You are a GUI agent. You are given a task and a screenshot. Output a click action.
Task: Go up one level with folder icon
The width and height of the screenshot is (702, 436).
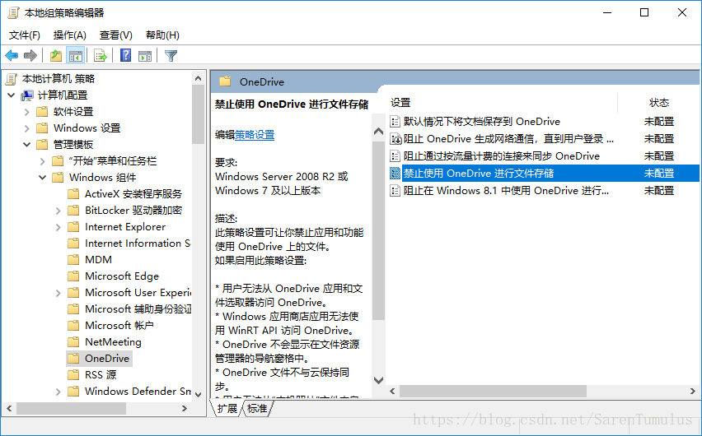coord(56,56)
